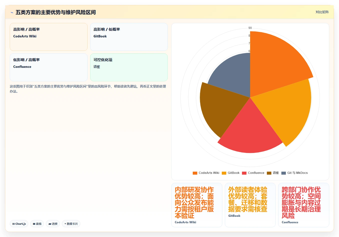Click the blue lightning icon beside the title

12,12
